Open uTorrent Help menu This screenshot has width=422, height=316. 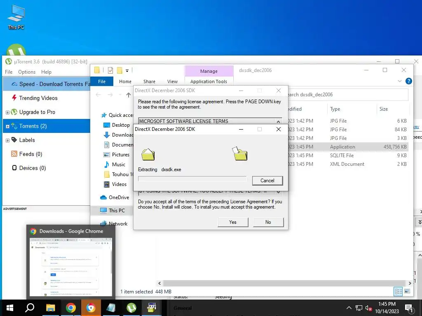tap(46, 72)
